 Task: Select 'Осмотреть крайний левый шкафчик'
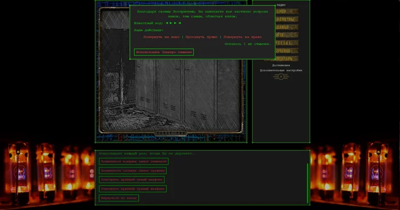point(131,180)
